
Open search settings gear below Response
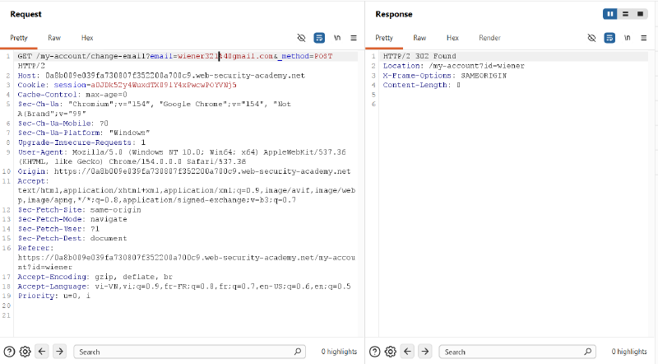pyautogui.click(x=391, y=352)
